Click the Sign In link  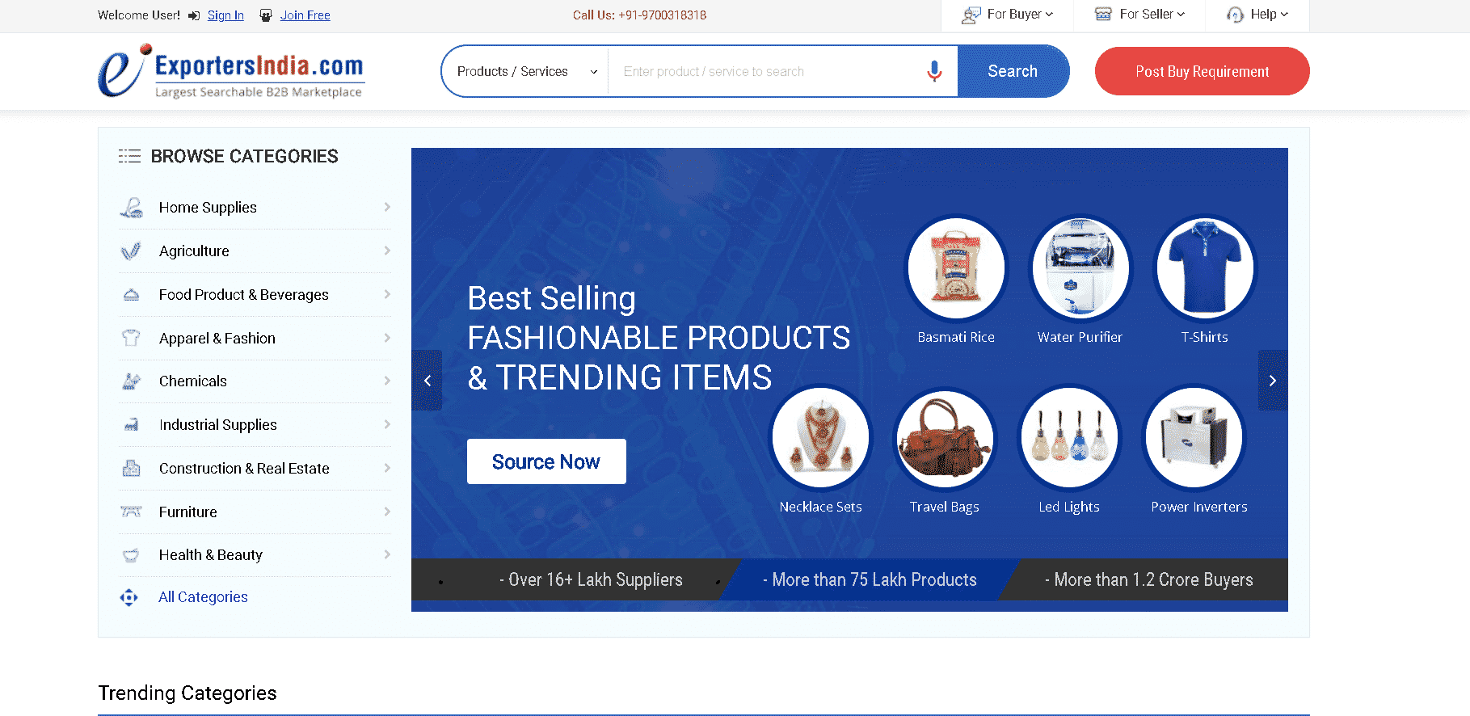(x=225, y=15)
